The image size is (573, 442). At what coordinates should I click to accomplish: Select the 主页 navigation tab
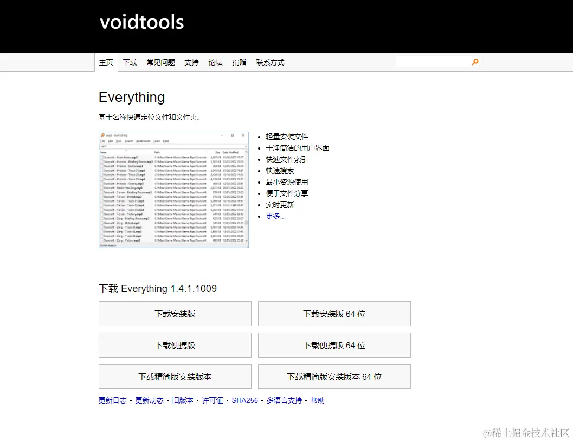coord(106,62)
